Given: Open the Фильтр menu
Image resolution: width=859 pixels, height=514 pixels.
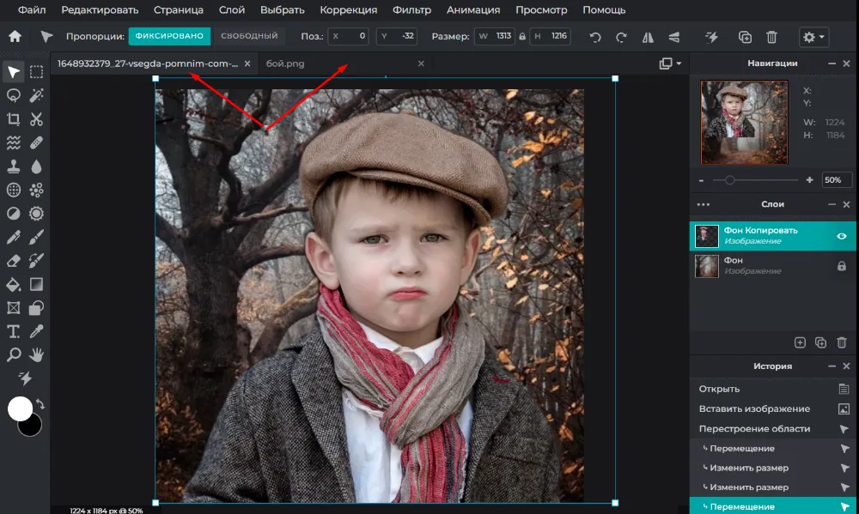Looking at the screenshot, I should [411, 10].
